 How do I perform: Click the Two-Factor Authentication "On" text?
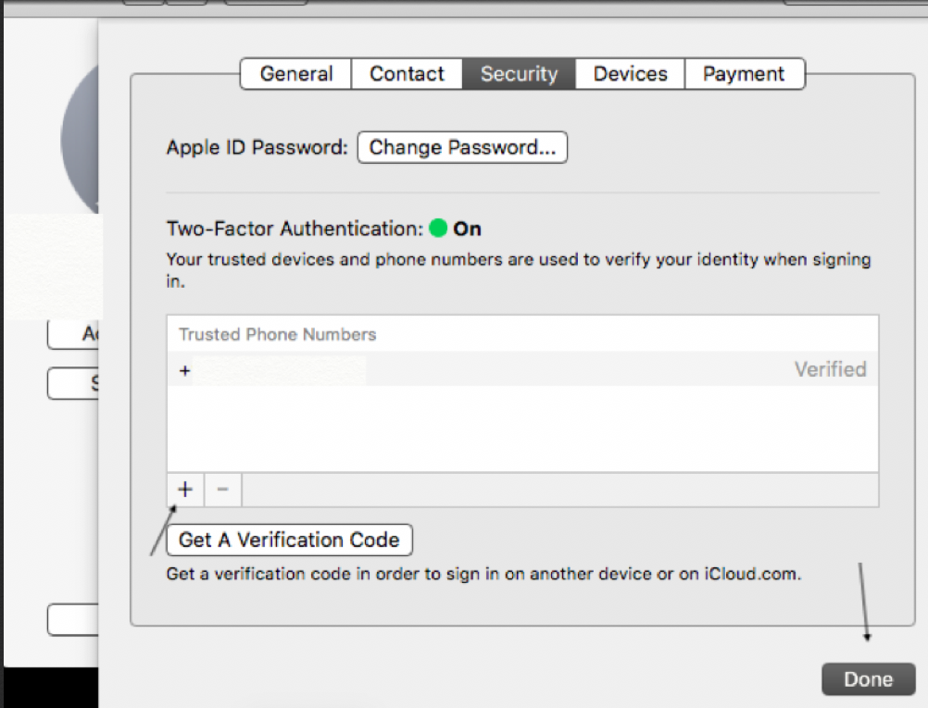coord(467,229)
